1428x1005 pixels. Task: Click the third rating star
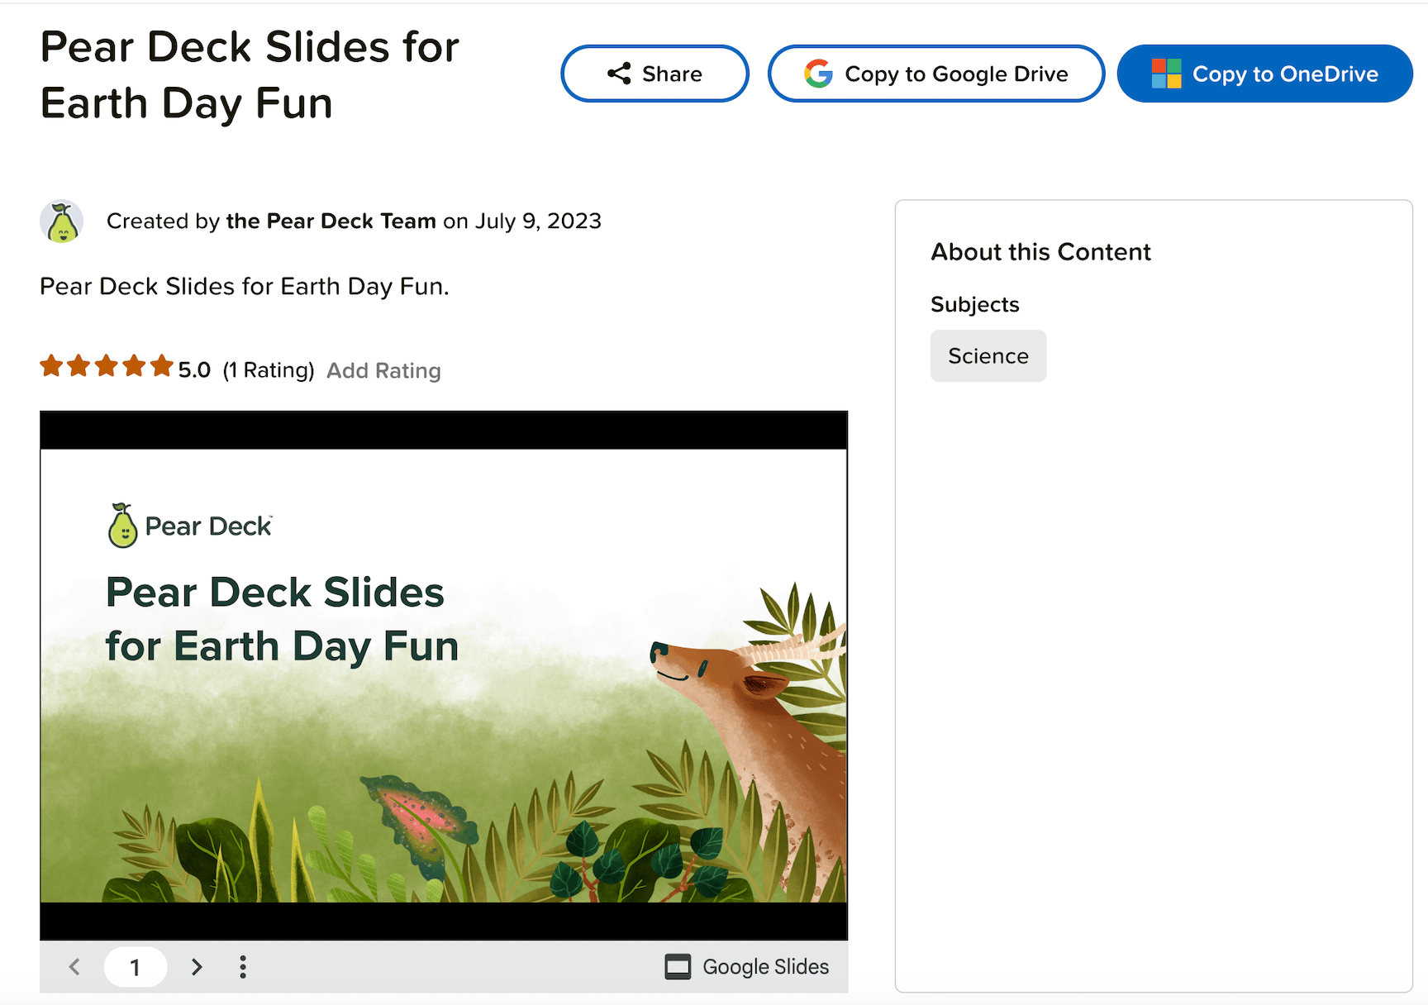coord(107,365)
